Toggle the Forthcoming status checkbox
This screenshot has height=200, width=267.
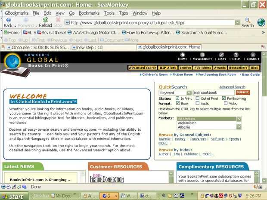(224, 98)
